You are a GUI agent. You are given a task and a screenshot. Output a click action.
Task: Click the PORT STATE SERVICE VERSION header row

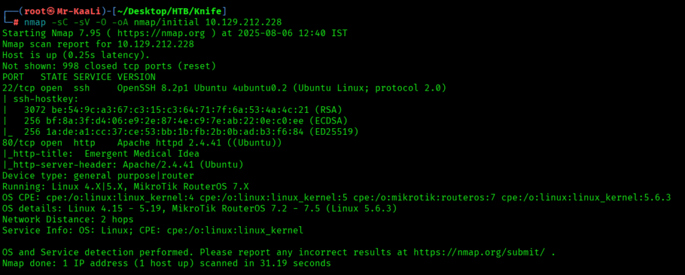pyautogui.click(x=66, y=77)
